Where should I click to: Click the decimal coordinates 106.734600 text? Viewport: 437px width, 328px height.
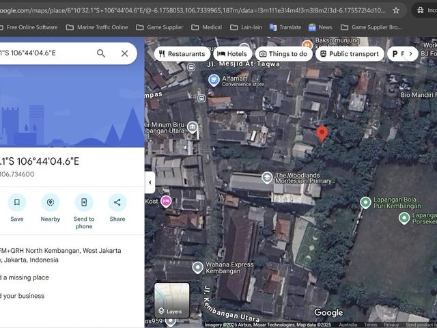tap(17, 174)
